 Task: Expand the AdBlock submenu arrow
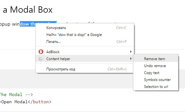(131, 52)
